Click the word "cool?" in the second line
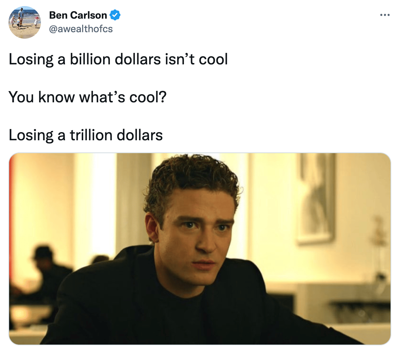The height and width of the screenshot is (349, 399). point(148,97)
